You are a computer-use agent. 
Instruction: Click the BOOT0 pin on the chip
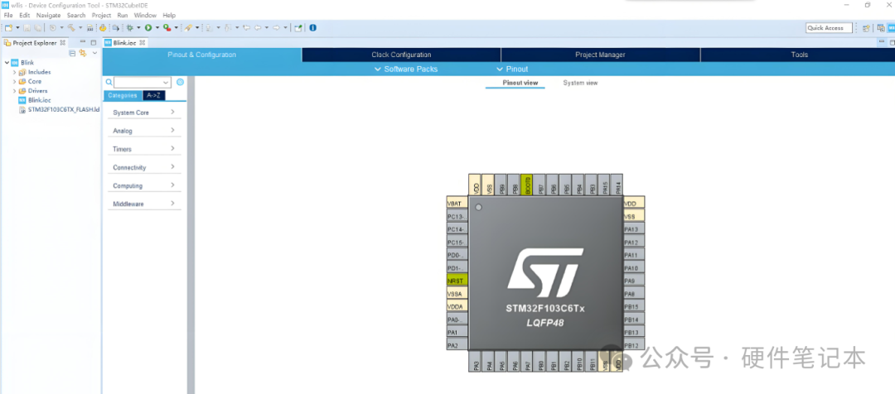coord(527,185)
